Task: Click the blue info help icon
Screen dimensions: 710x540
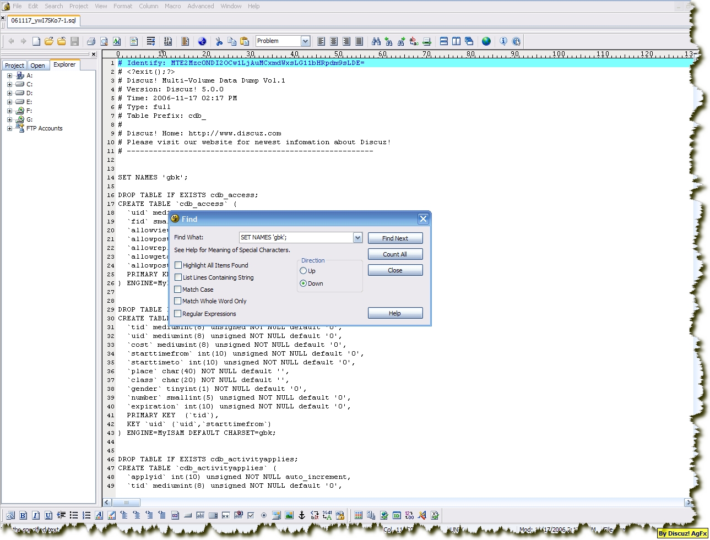Action: (x=503, y=41)
